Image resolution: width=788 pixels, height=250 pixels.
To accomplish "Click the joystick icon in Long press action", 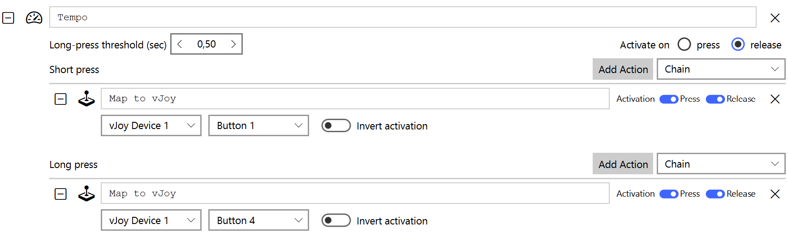I will 86,194.
